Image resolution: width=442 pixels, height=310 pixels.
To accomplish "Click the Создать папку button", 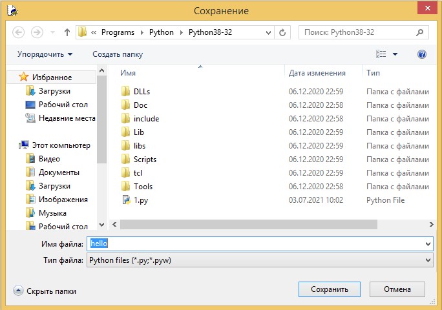I will [x=118, y=54].
